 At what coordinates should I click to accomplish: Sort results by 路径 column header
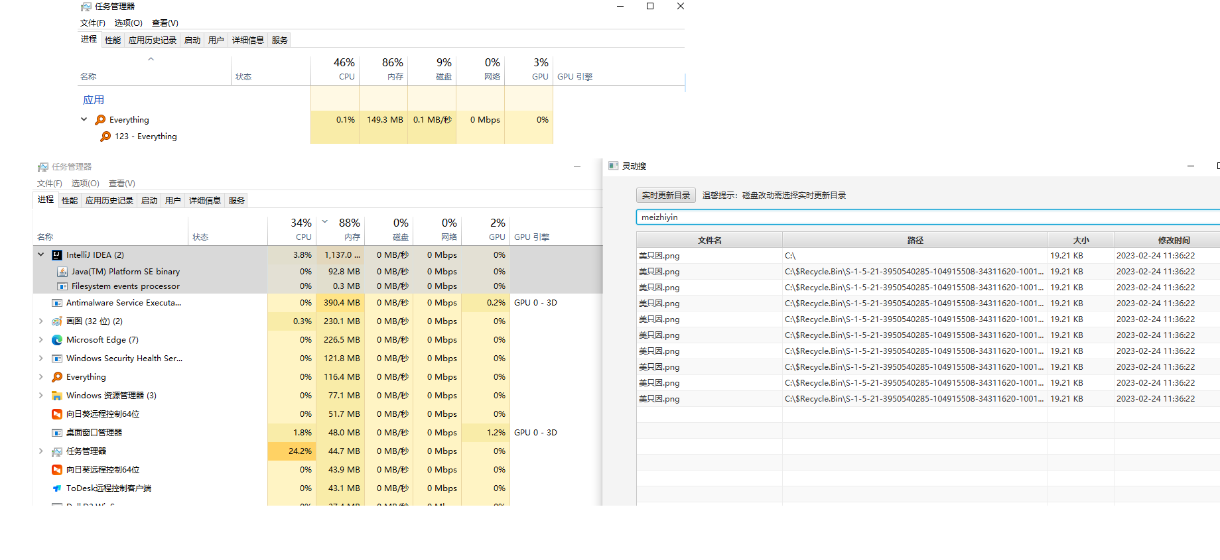pyautogui.click(x=915, y=240)
